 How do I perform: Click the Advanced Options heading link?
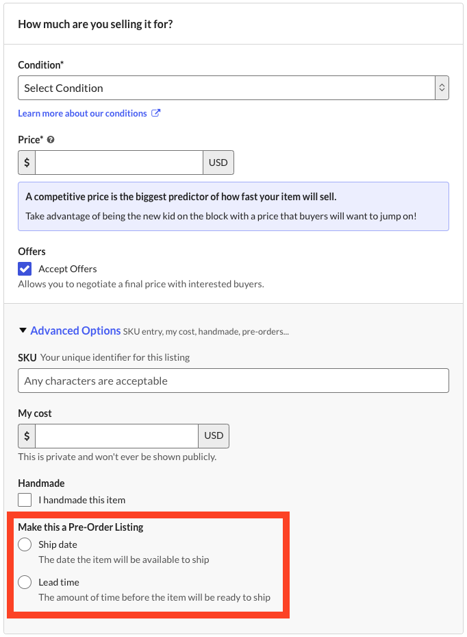[75, 331]
